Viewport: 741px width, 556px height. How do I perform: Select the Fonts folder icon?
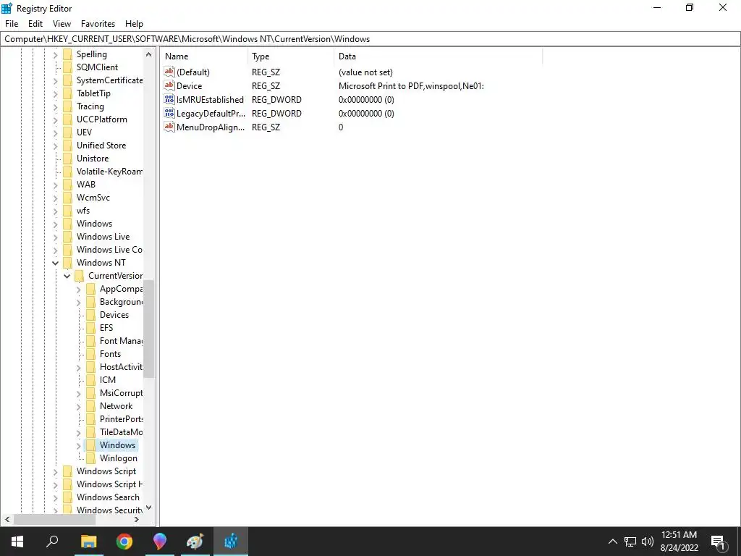(x=90, y=353)
